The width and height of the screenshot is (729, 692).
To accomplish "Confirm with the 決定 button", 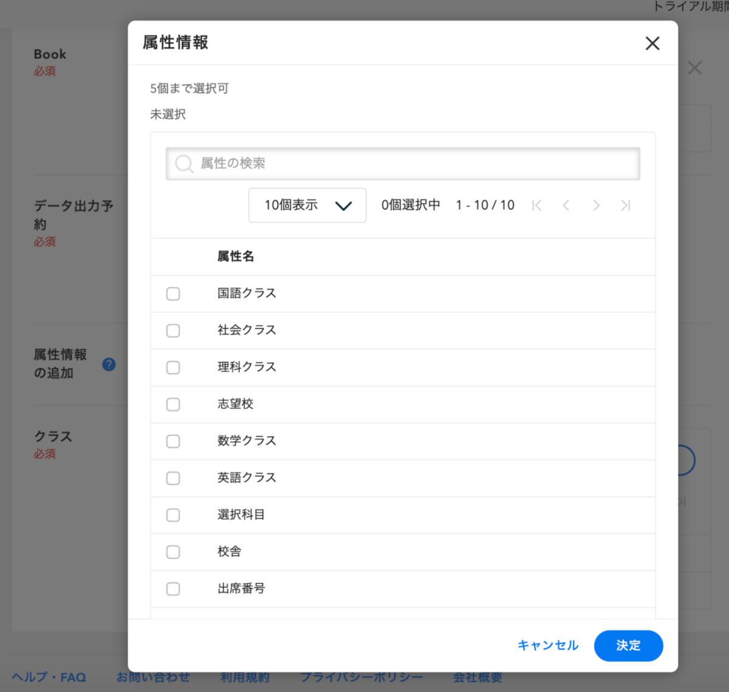I will [628, 645].
